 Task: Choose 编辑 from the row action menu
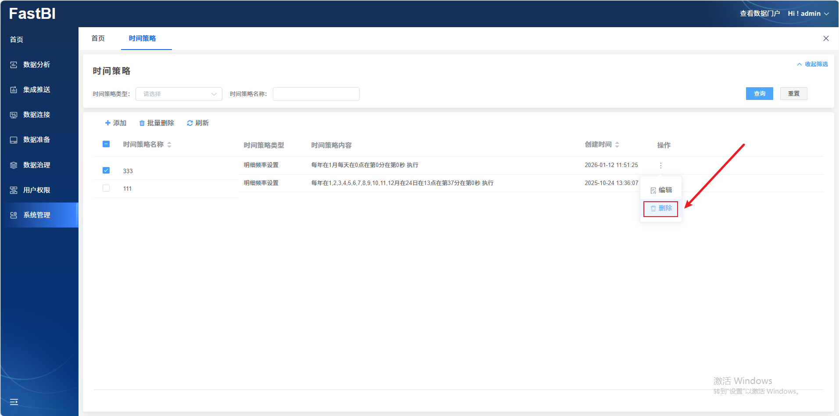[x=661, y=190]
